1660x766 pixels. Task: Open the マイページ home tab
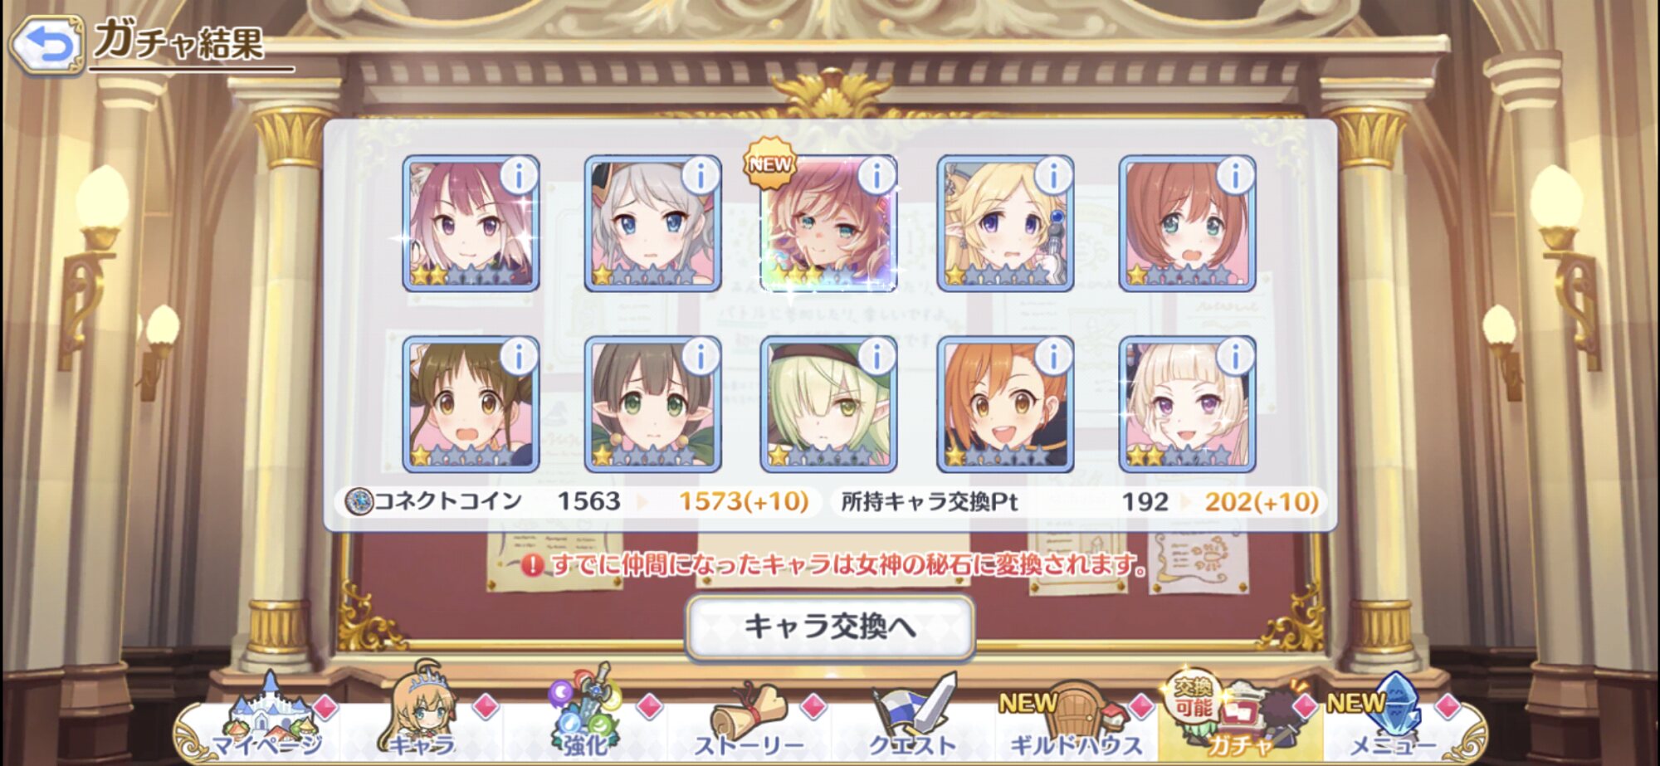[267, 718]
